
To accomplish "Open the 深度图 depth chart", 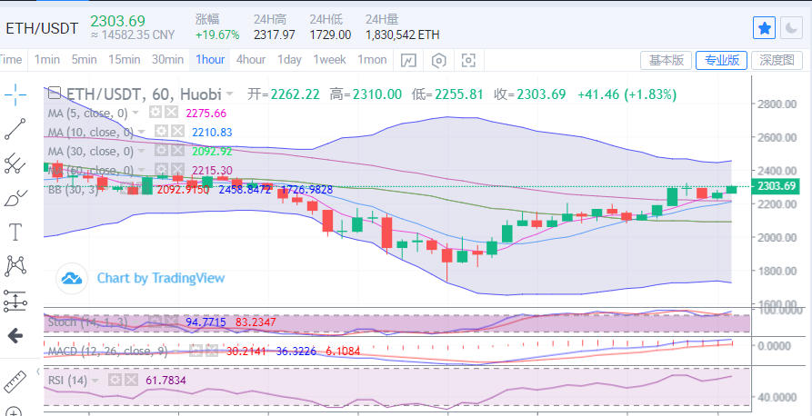I will click(x=777, y=61).
